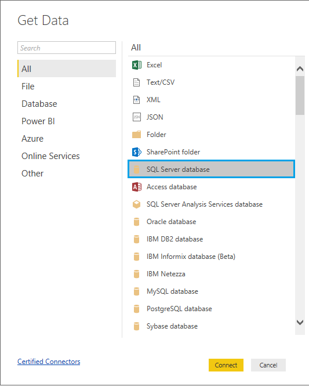Select the MySQL database label
The height and width of the screenshot is (386, 309).
172,291
